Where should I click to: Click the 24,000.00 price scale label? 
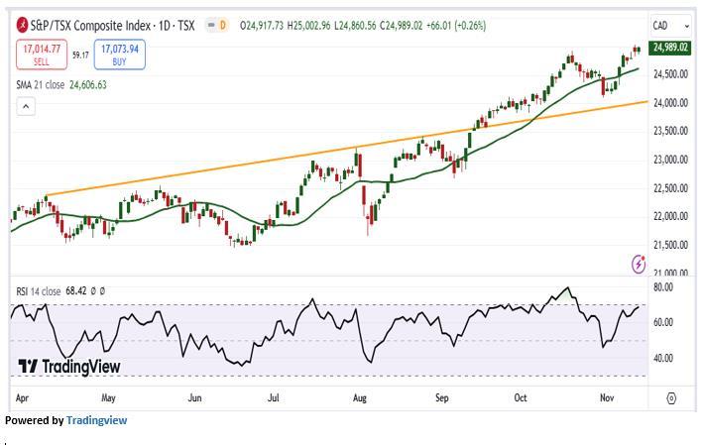670,103
